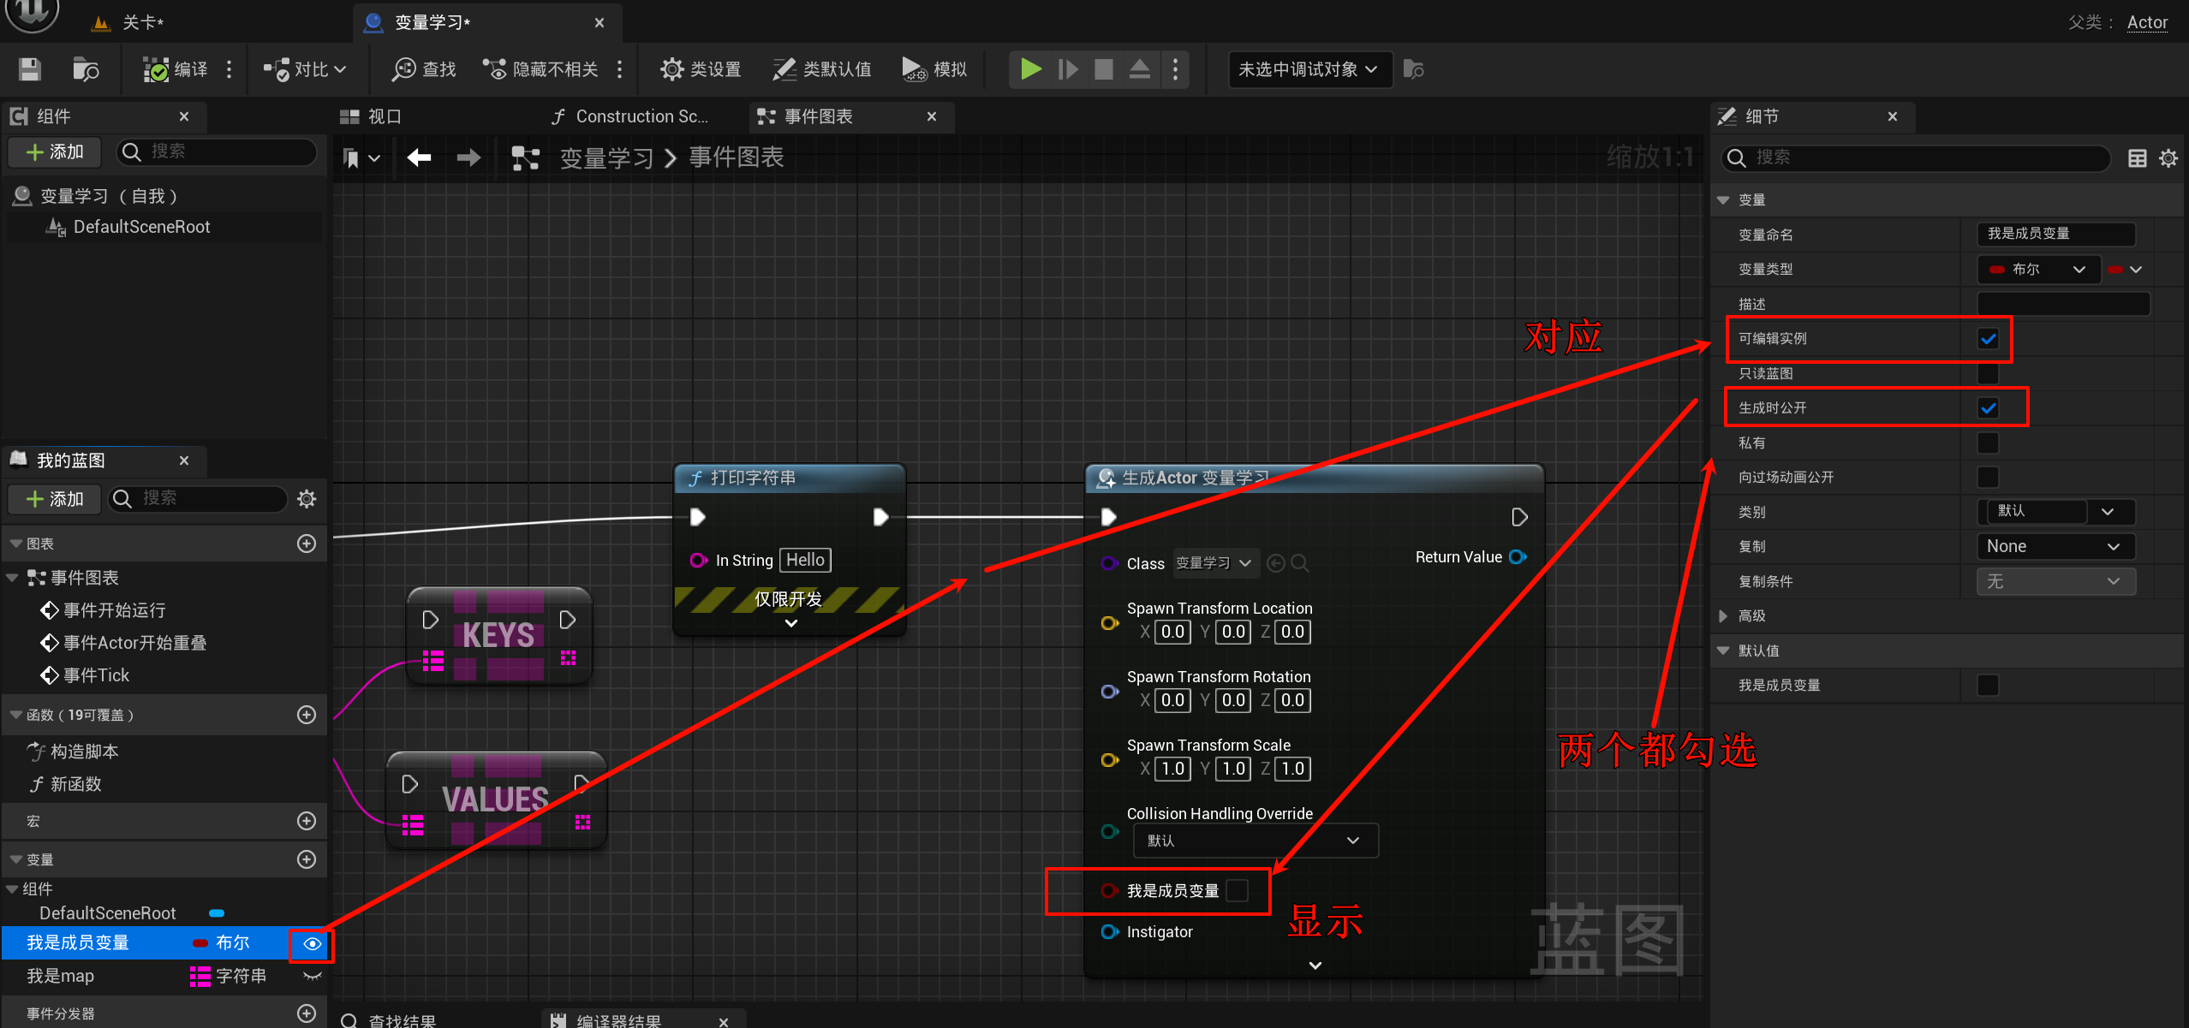This screenshot has height=1028, width=2189.
Task: Uncheck the 可编辑实例 checkbox
Action: [1988, 339]
